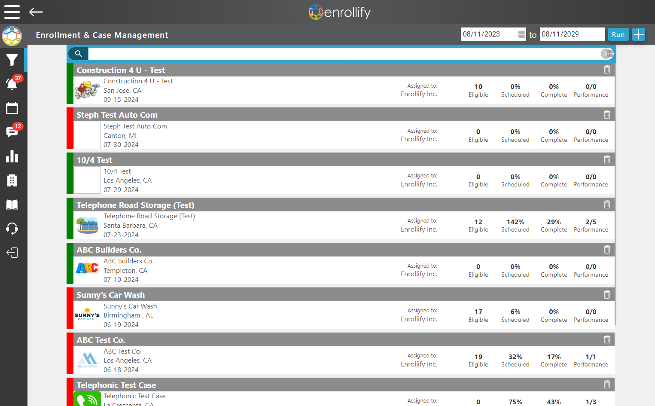Go back with the arrow icon

(36, 12)
